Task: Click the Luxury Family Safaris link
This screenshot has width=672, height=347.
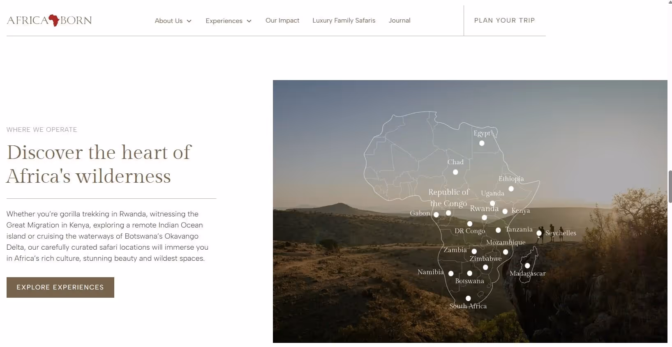Action: (344, 21)
